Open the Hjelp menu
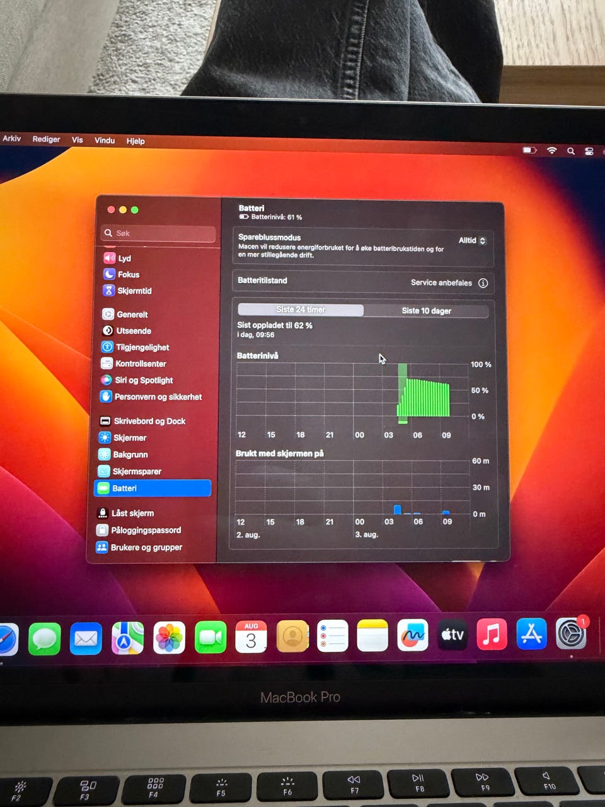 [x=135, y=141]
